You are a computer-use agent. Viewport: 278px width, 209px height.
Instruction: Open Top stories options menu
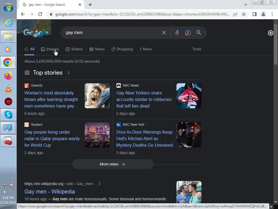[69, 73]
